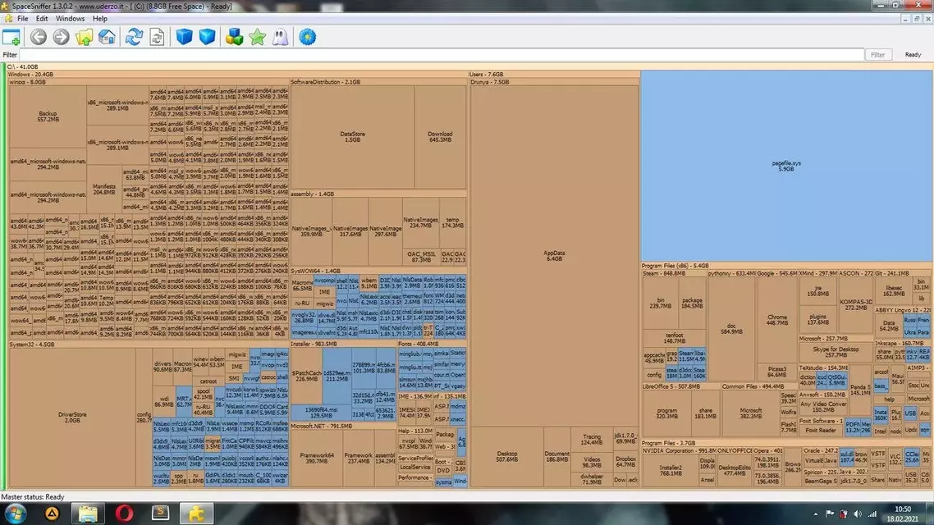Open File Explorer from the taskbar
Viewport: 934px width, 525px height.
(x=88, y=513)
